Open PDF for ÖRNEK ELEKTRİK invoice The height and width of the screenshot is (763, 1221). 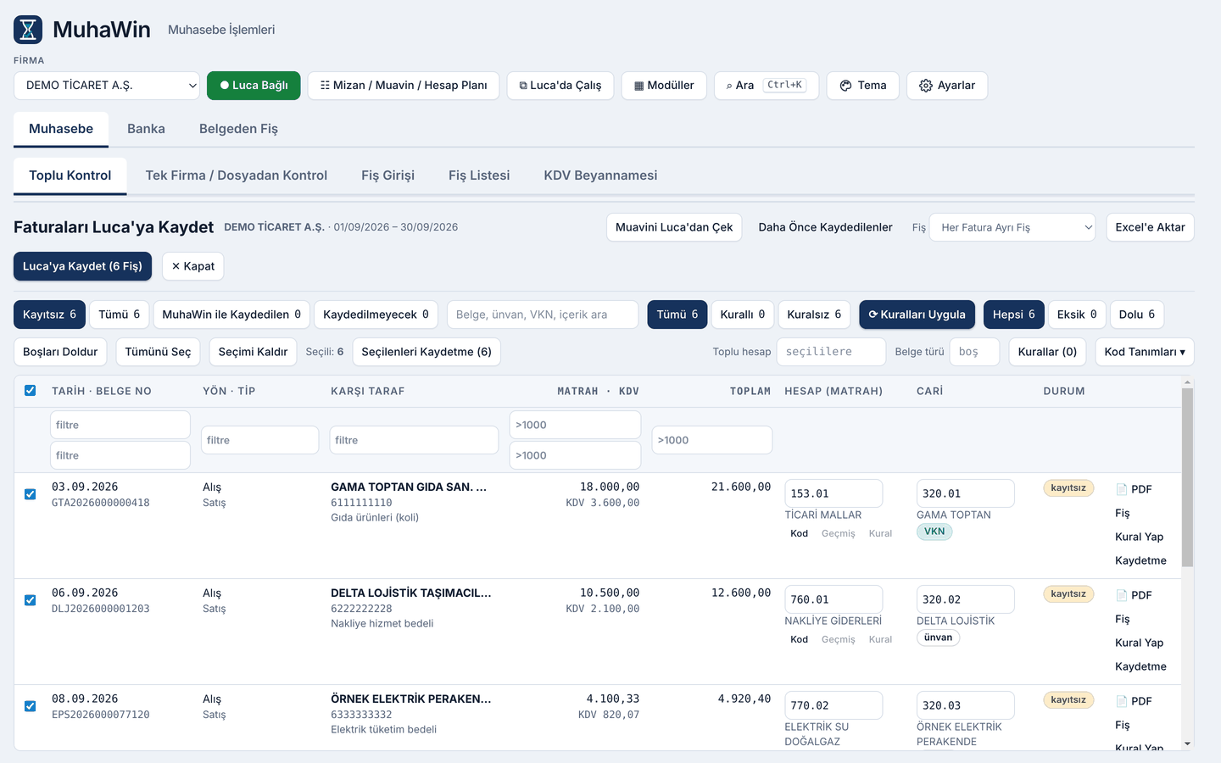tap(1134, 701)
